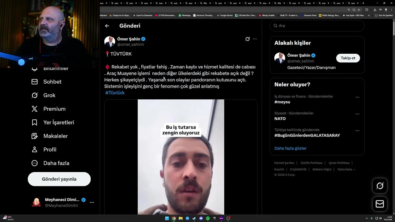Click the Premium X logo icon
Viewport: 395px width, 222px height.
point(35,109)
